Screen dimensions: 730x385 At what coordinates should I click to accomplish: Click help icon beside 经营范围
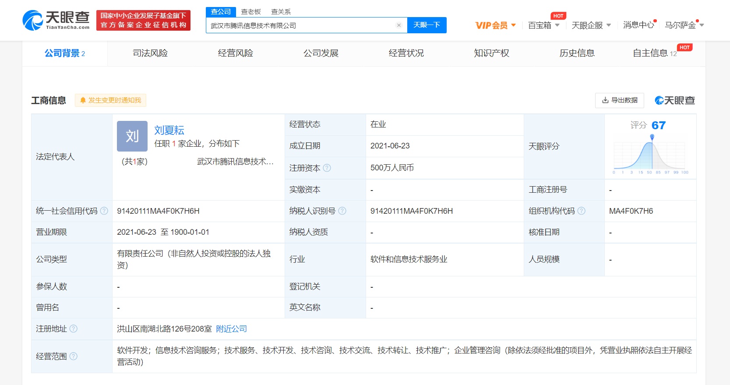(74, 356)
